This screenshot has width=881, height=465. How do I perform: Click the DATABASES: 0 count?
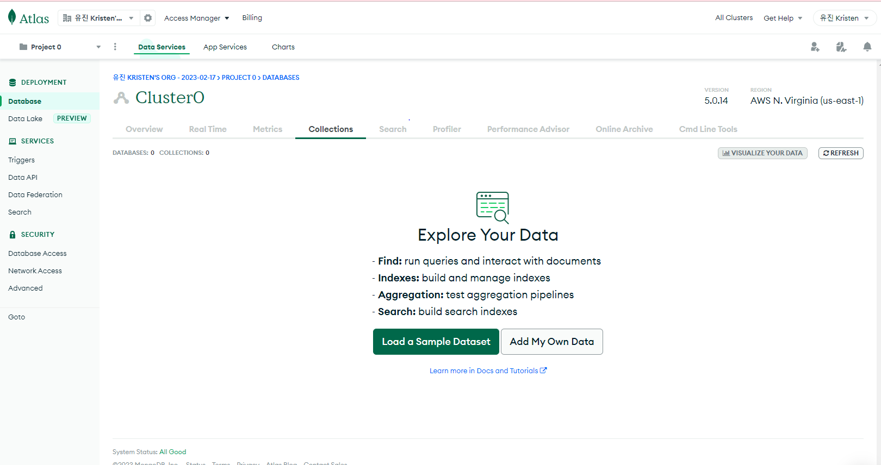point(133,153)
